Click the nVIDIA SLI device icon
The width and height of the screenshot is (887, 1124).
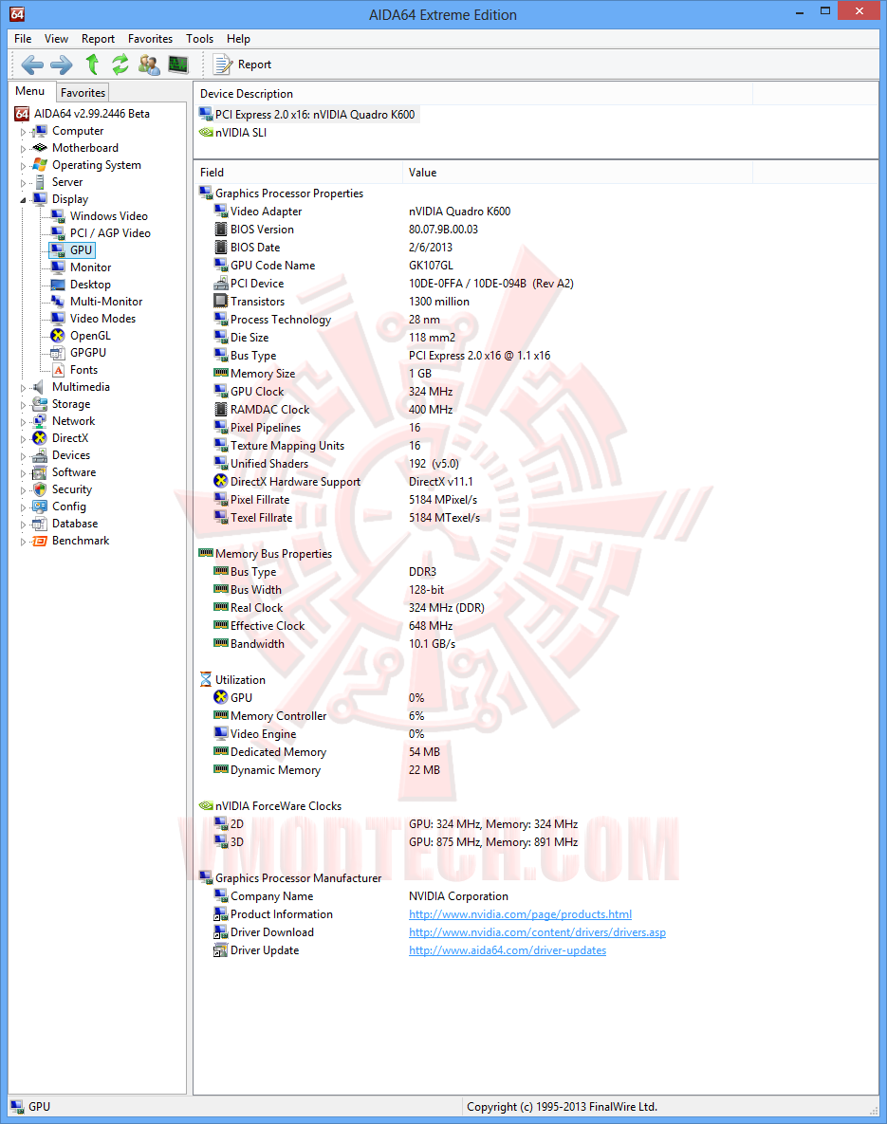click(x=206, y=133)
